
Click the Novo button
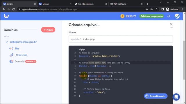pyautogui.click(x=48, y=30)
